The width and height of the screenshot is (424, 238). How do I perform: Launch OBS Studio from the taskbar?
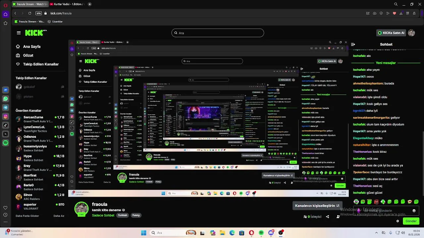(281, 233)
